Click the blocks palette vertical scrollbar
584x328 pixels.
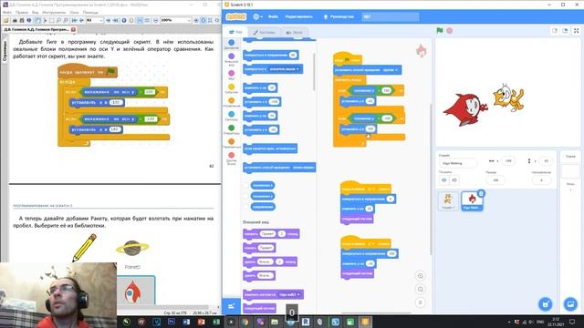pyautogui.click(x=314, y=73)
